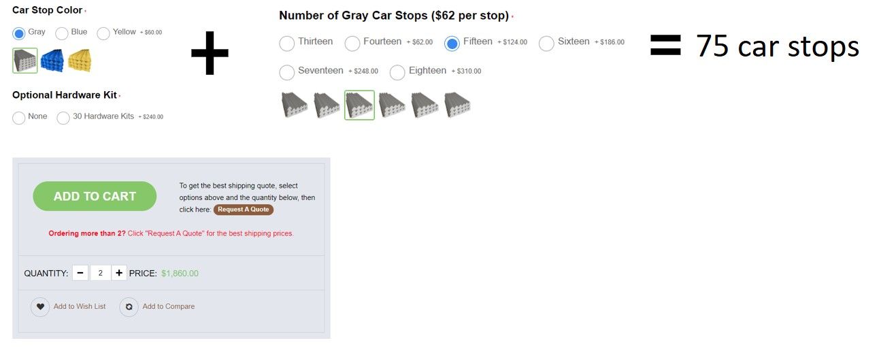This screenshot has height=347, width=881.
Task: Click the first gray stack thumbnail
Action: [x=294, y=105]
